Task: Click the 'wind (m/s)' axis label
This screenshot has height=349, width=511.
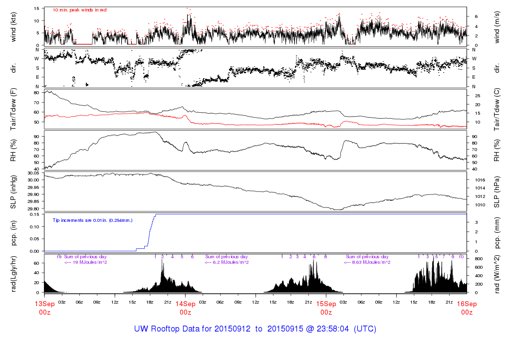Action: tap(497, 27)
